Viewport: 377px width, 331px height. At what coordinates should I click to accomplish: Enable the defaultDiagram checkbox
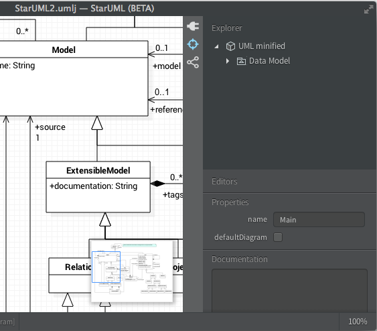point(278,237)
